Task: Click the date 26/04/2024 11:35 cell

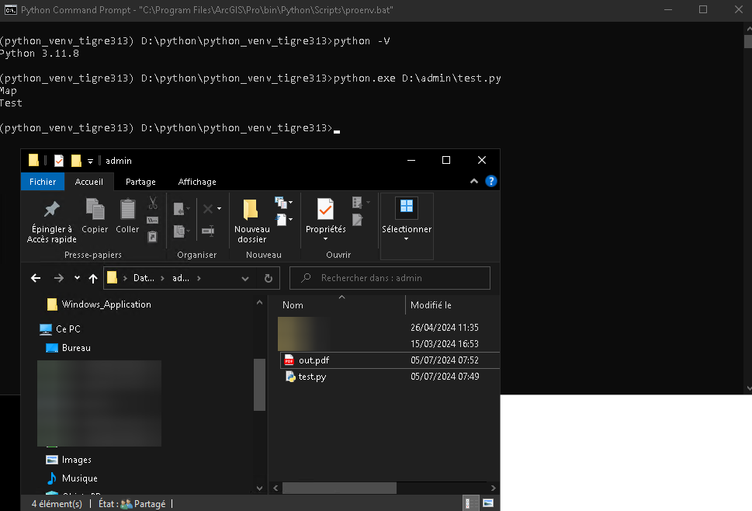Action: click(x=445, y=328)
